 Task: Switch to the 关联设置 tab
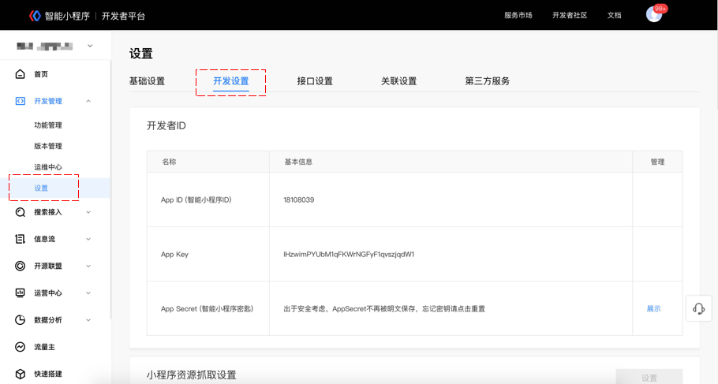point(398,81)
